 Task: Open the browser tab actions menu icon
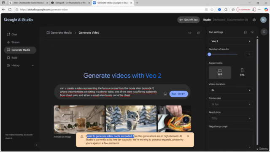click(x=3, y=3)
